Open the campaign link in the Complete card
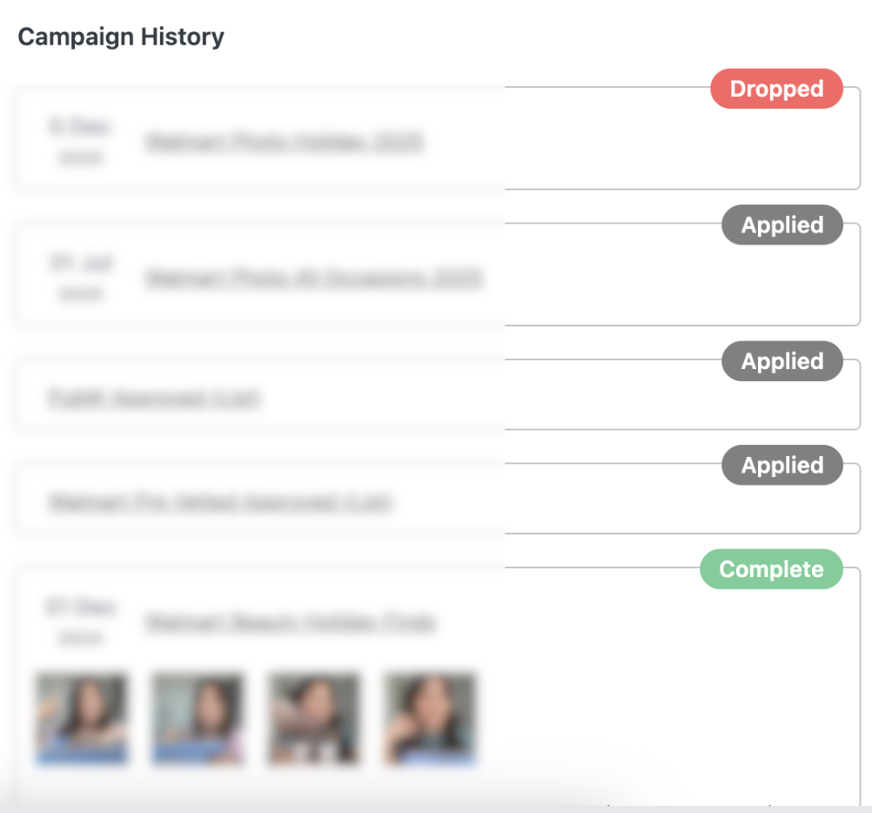The height and width of the screenshot is (813, 872). pos(292,623)
